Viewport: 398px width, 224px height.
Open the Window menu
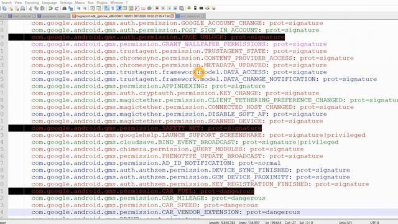(x=116, y=2)
